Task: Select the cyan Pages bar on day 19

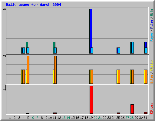Action: 92,51
